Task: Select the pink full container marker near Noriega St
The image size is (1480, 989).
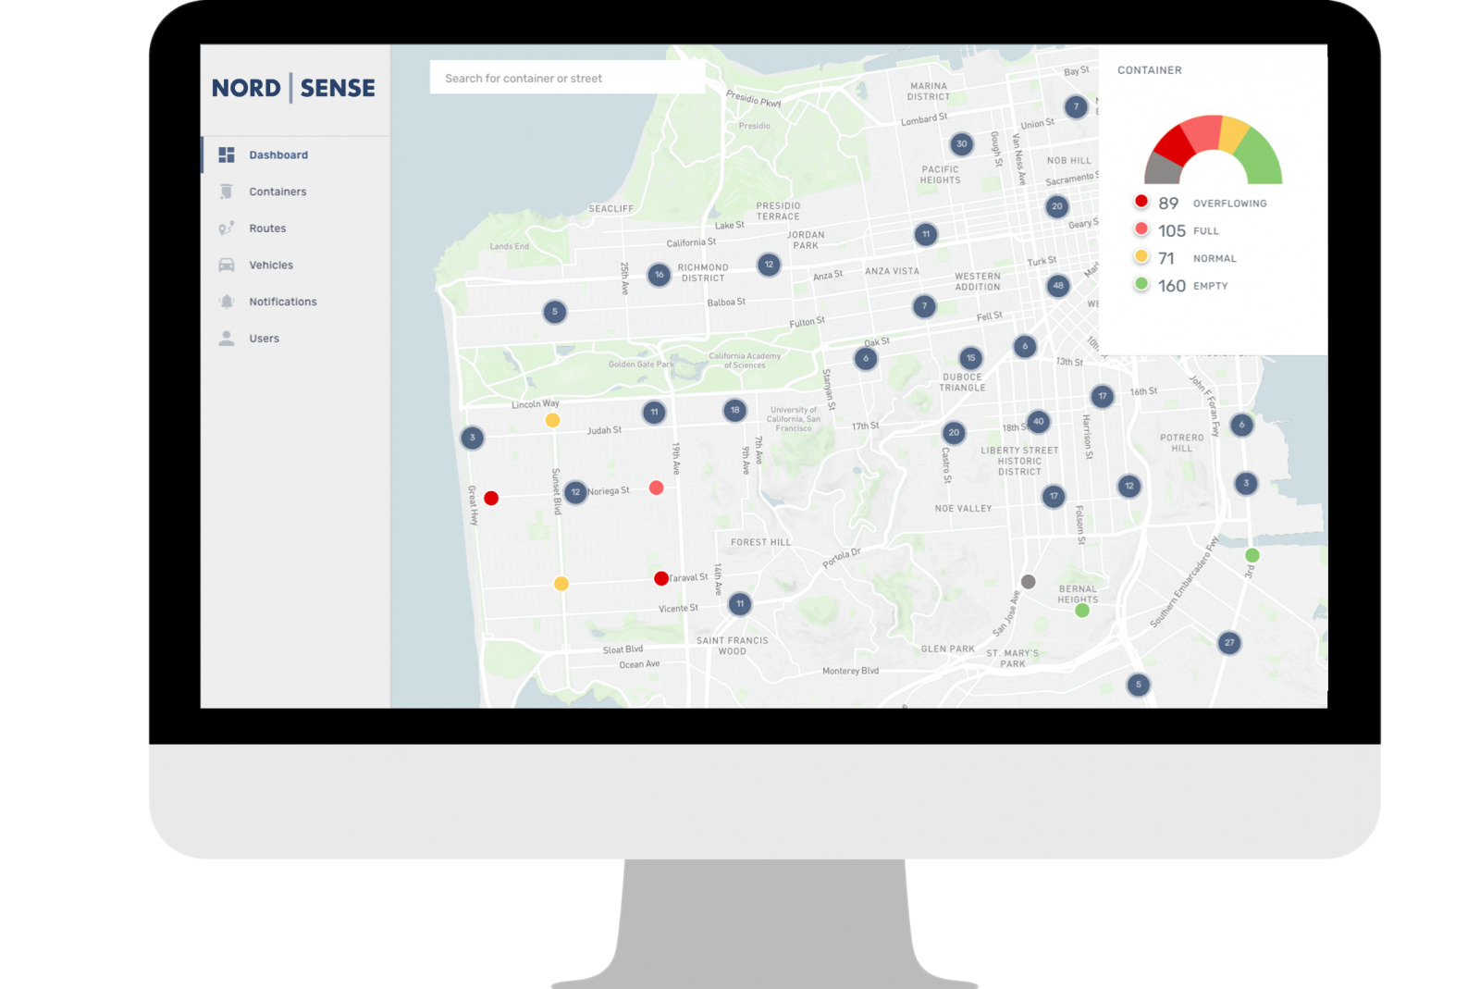Action: pos(656,488)
